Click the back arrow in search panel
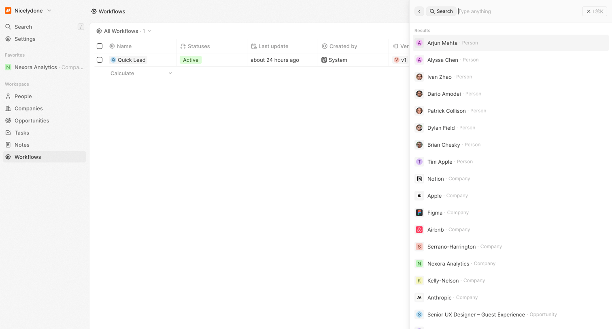 [x=419, y=11]
